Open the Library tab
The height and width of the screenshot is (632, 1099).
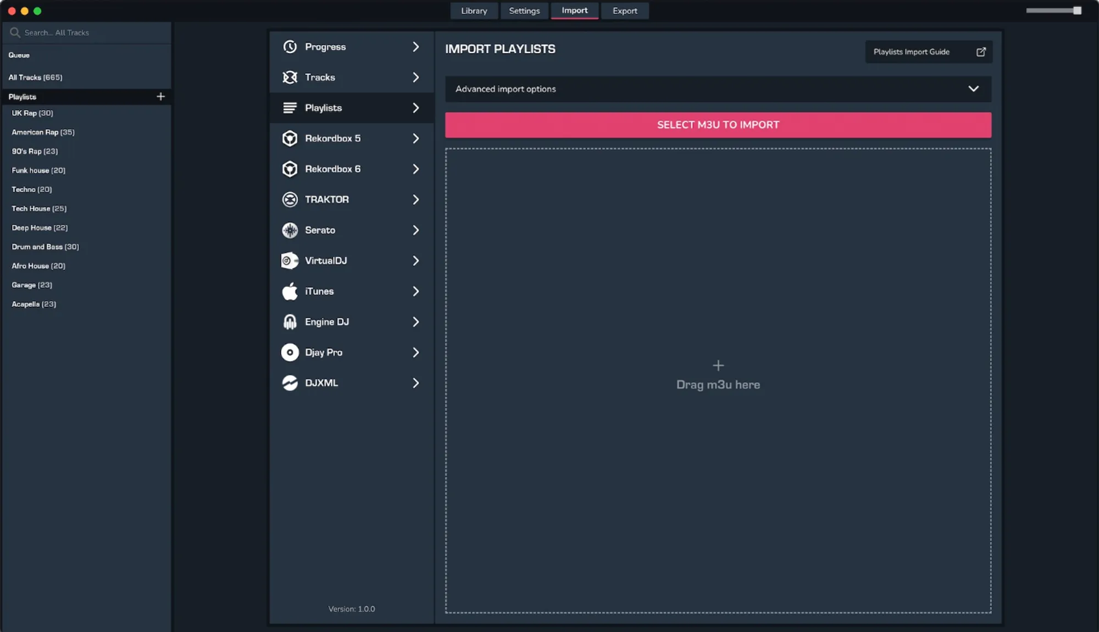point(474,11)
